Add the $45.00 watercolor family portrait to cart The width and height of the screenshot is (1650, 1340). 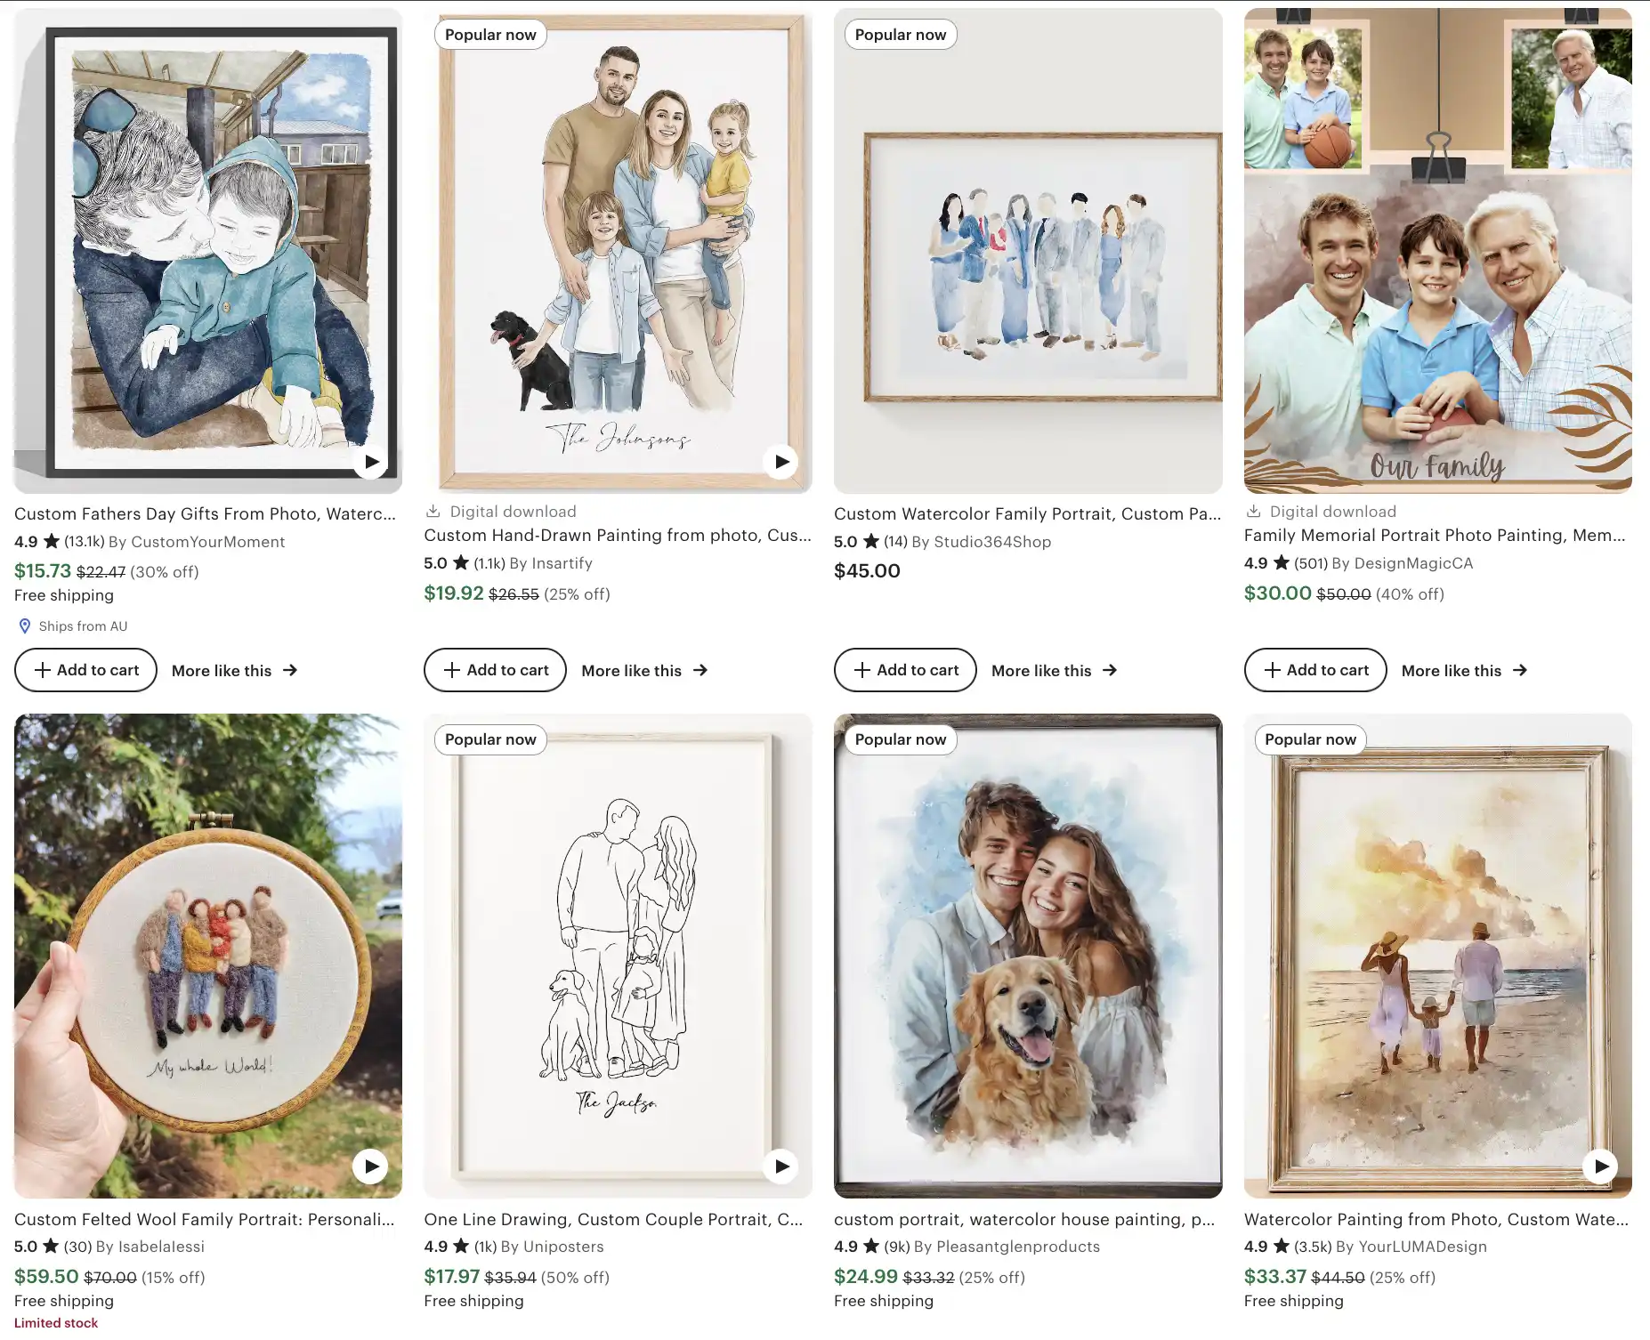[x=905, y=670]
